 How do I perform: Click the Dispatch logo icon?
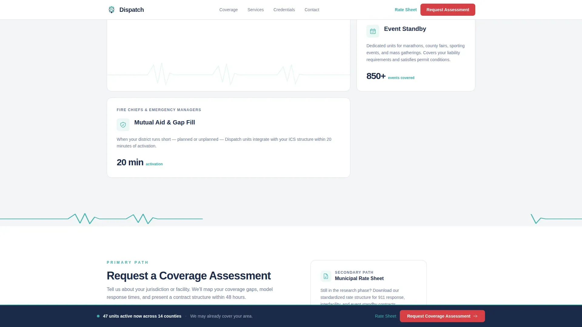click(112, 10)
